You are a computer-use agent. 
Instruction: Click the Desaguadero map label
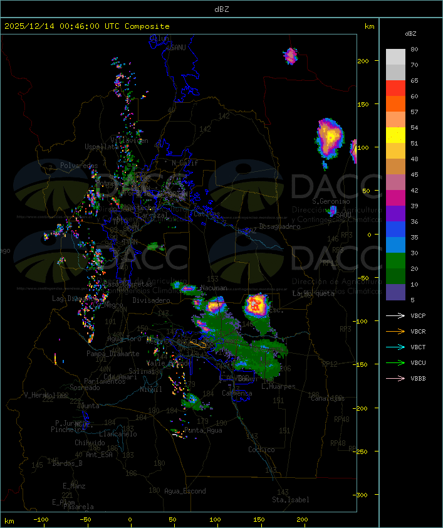coord(279,226)
